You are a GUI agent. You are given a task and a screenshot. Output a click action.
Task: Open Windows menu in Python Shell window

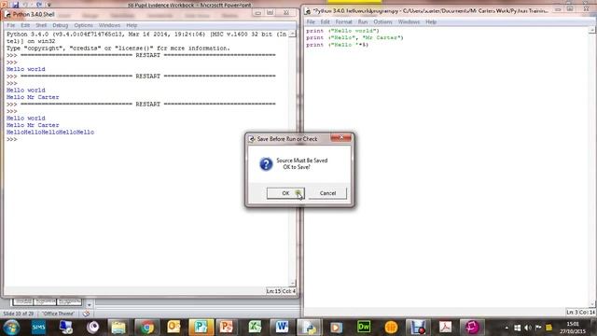(x=109, y=25)
